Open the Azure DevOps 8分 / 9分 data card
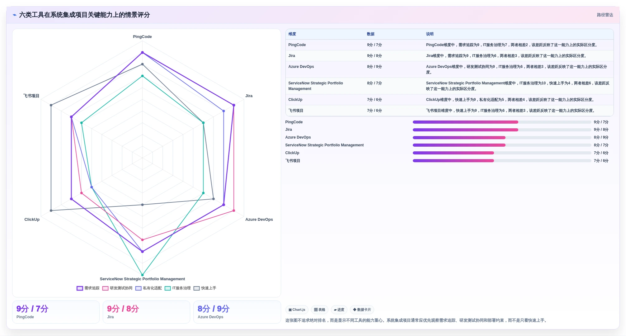Screen dimensions: 626x336 [x=237, y=312]
